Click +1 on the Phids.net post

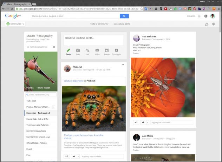(x=66, y=156)
